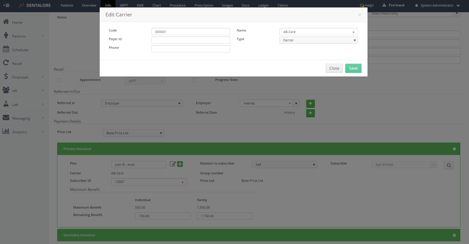Switch to the Ledger tab

click(263, 5)
